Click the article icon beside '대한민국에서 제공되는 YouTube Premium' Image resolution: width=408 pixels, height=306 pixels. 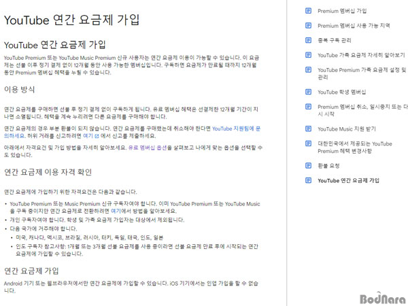[308, 143]
